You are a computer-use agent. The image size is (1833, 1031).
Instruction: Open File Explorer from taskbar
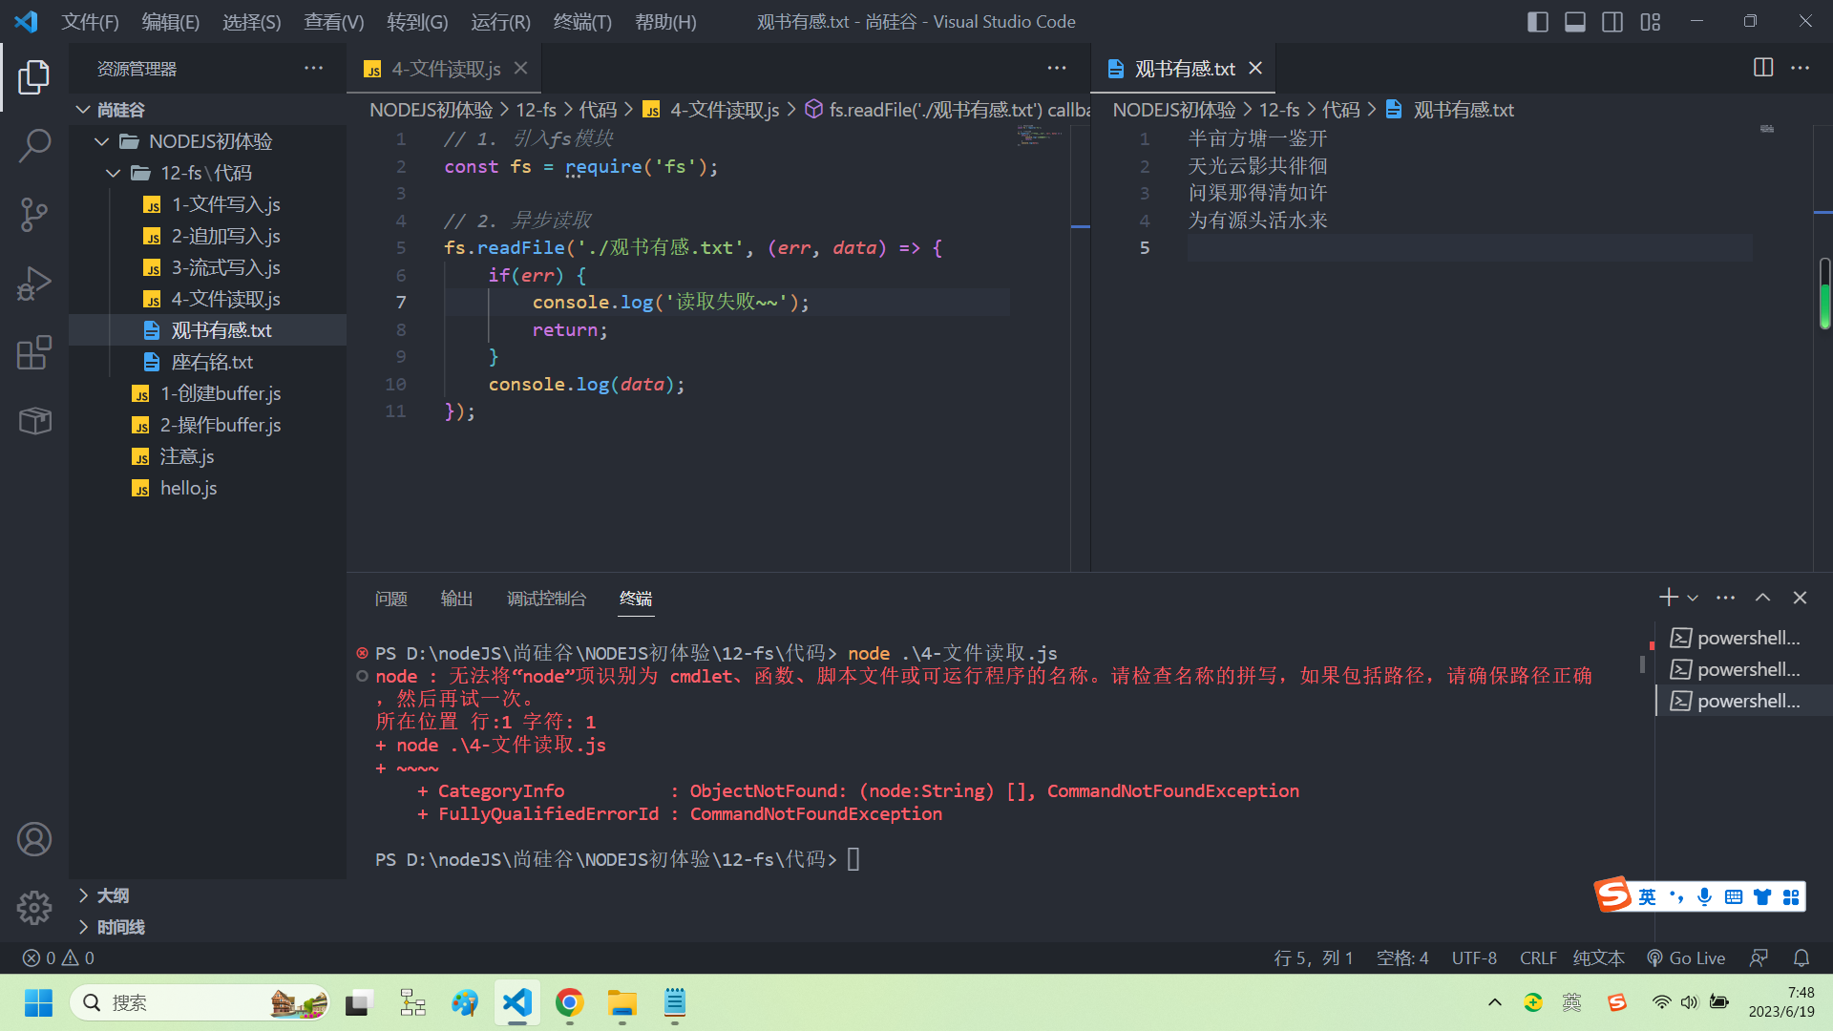pos(622,1002)
